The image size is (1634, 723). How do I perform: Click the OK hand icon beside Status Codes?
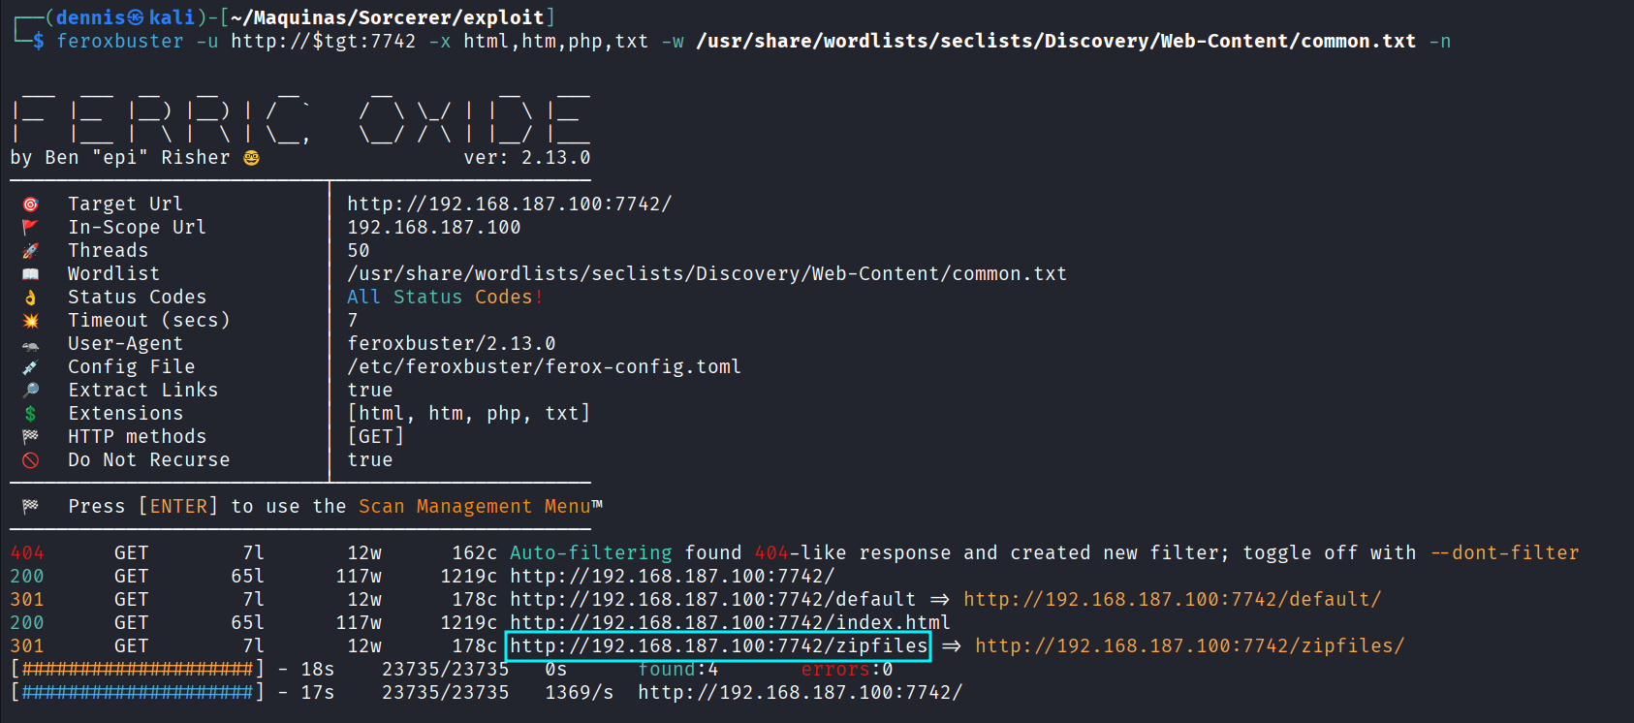pyautogui.click(x=31, y=298)
